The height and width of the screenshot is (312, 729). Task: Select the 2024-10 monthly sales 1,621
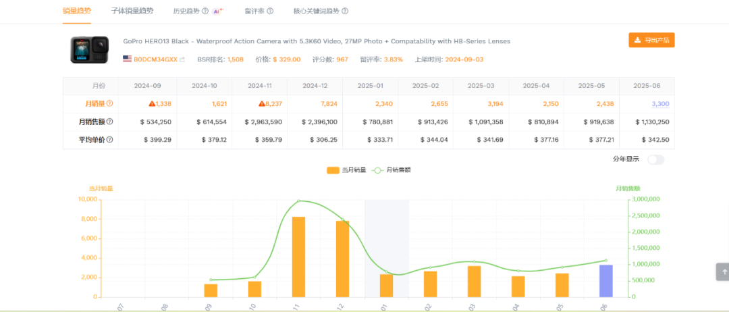pyautogui.click(x=218, y=104)
